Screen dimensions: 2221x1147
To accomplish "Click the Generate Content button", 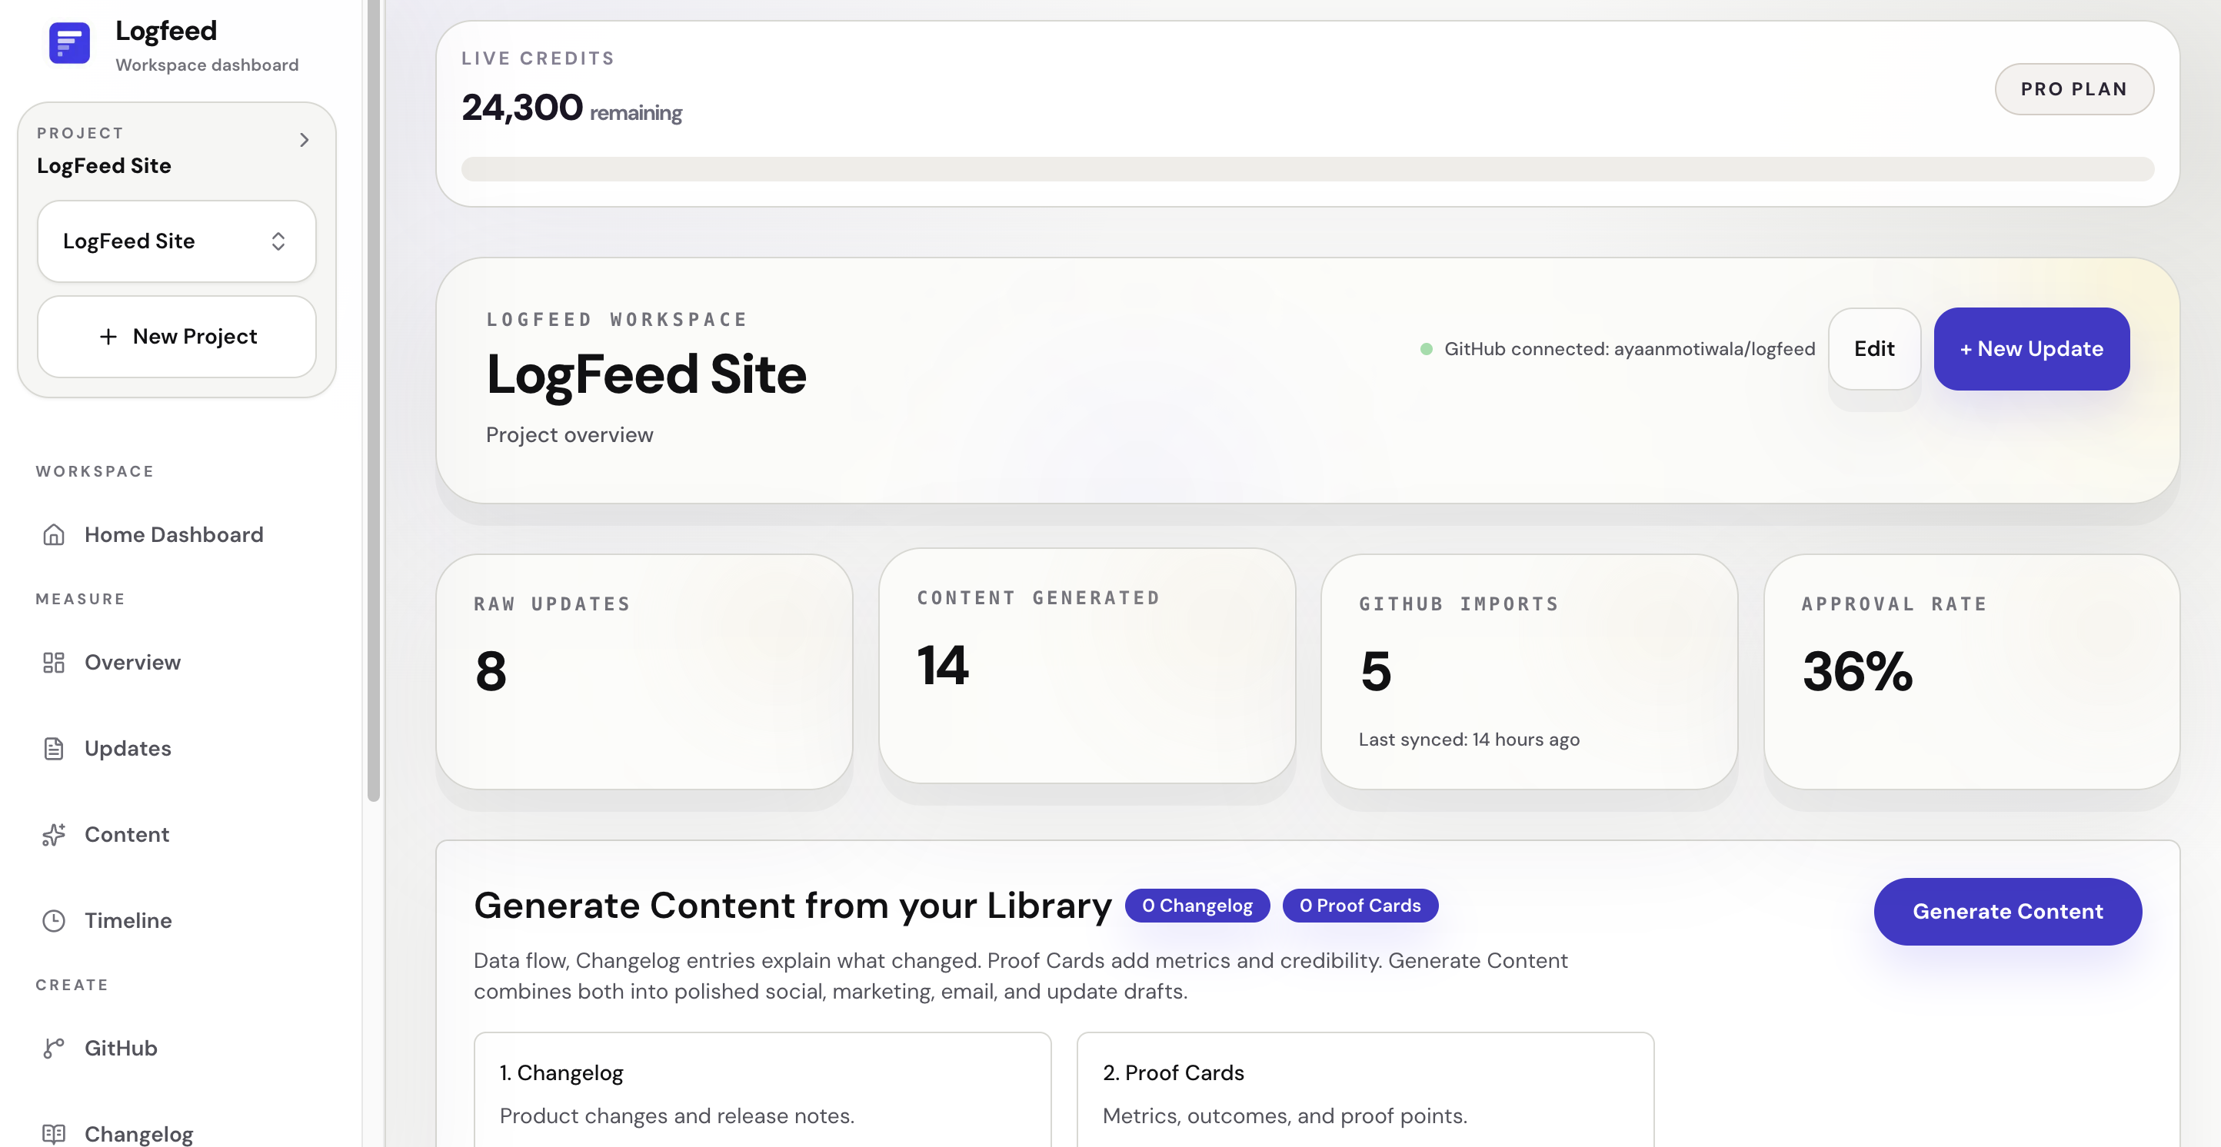I will click(x=2007, y=912).
